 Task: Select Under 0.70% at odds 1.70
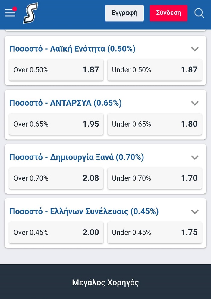click(155, 178)
